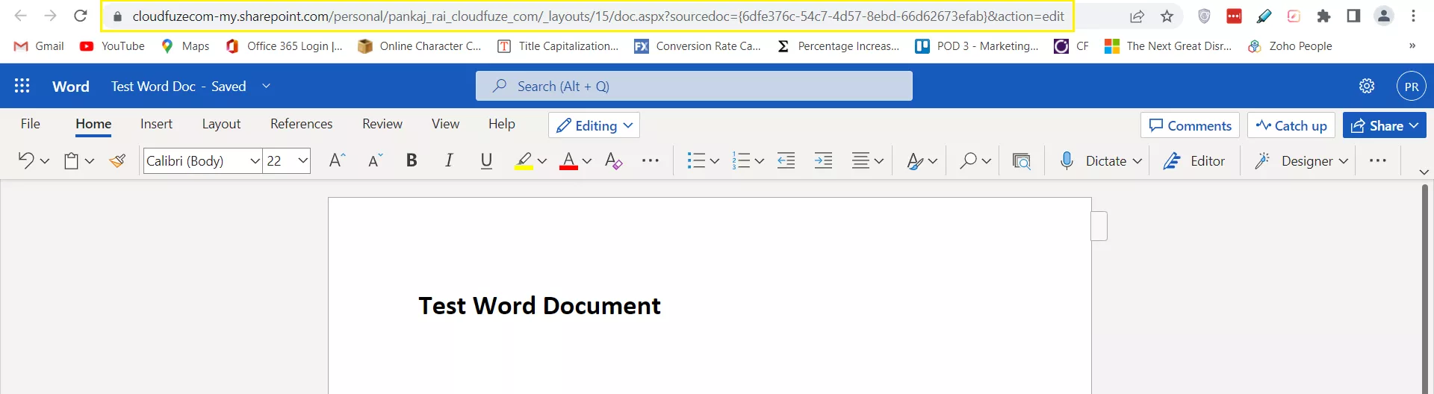This screenshot has width=1434, height=394.
Task: Apply numbered list
Action: point(741,160)
